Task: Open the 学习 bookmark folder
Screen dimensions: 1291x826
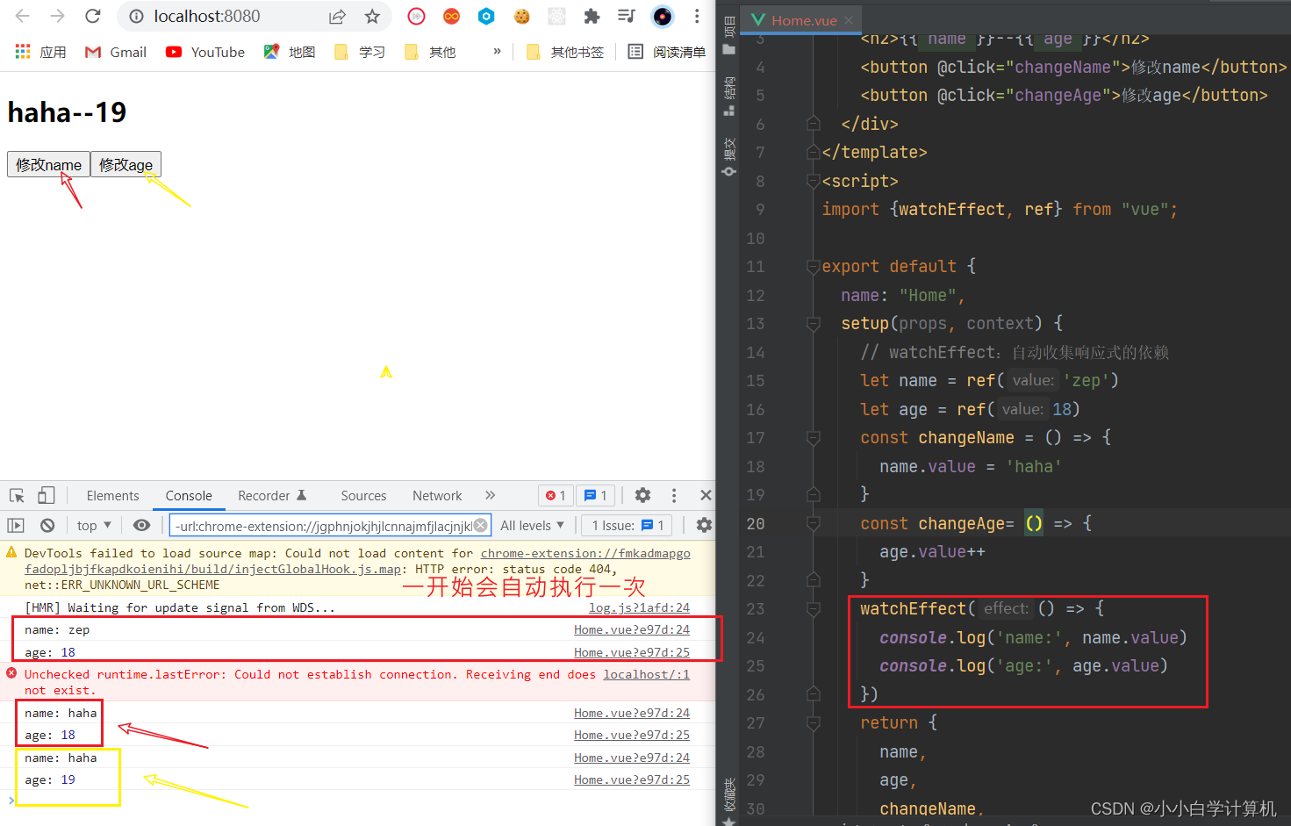Action: 360,52
